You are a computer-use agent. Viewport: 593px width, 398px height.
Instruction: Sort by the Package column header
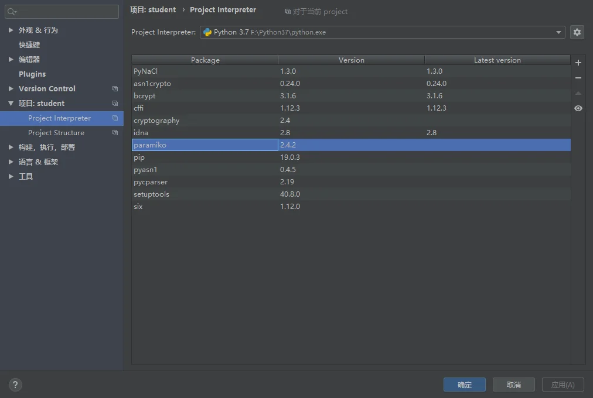[205, 60]
